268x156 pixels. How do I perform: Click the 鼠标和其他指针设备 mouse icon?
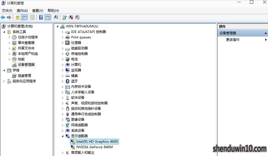point(68,109)
